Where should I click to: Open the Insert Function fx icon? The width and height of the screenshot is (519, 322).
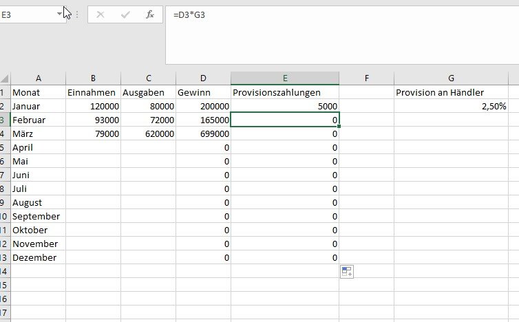click(150, 14)
